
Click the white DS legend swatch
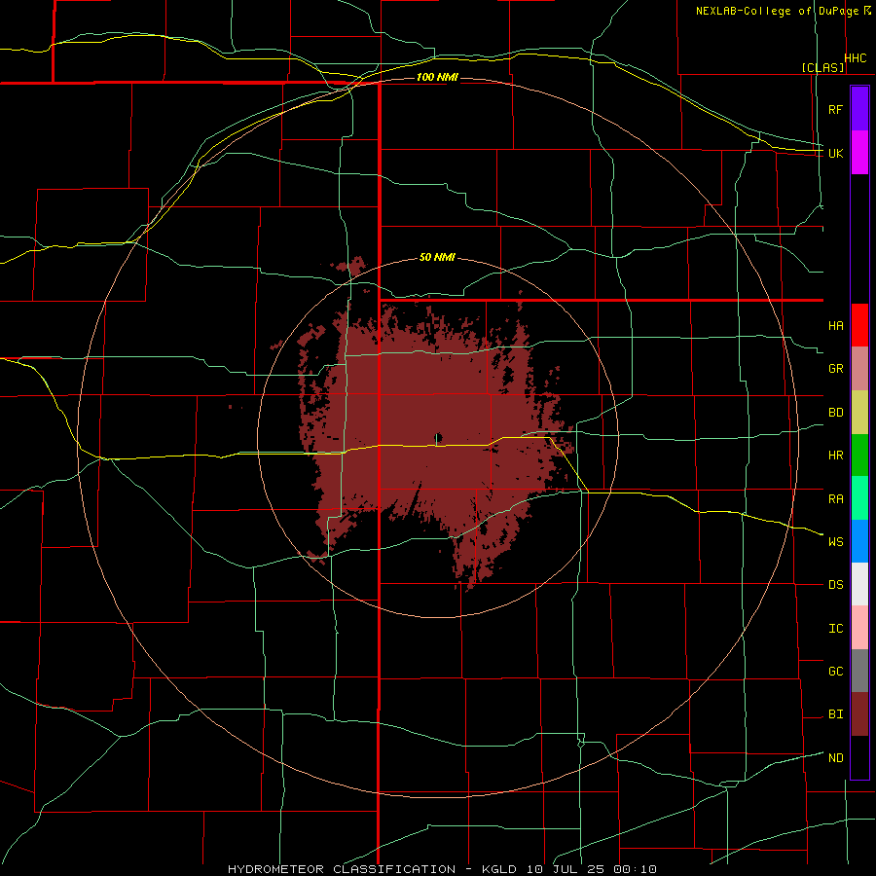pyautogui.click(x=859, y=584)
